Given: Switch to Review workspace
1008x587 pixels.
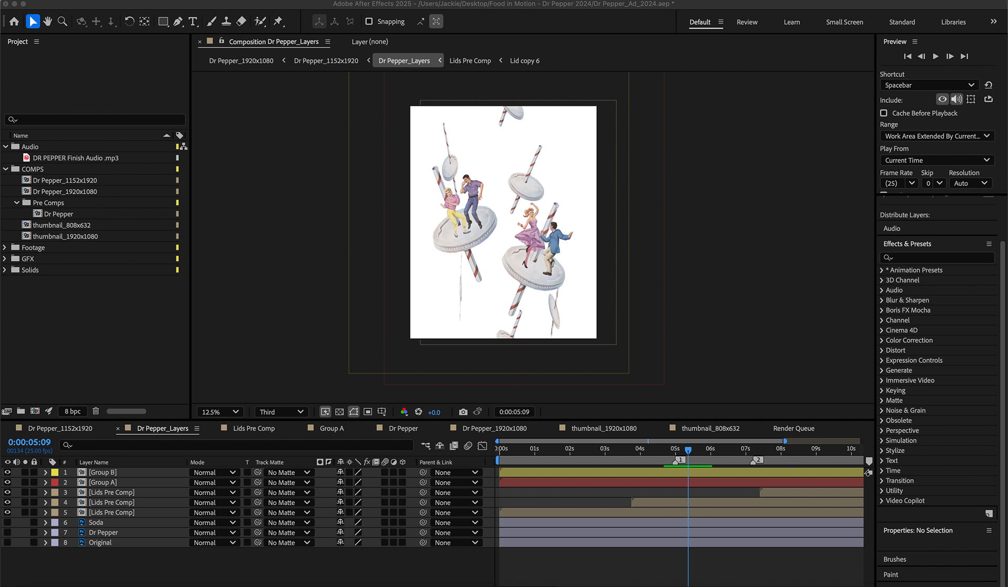Looking at the screenshot, I should pos(747,22).
